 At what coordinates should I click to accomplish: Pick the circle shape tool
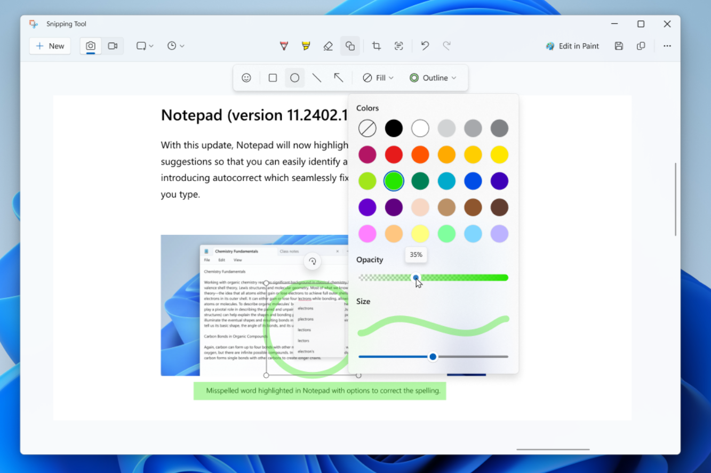click(x=294, y=78)
